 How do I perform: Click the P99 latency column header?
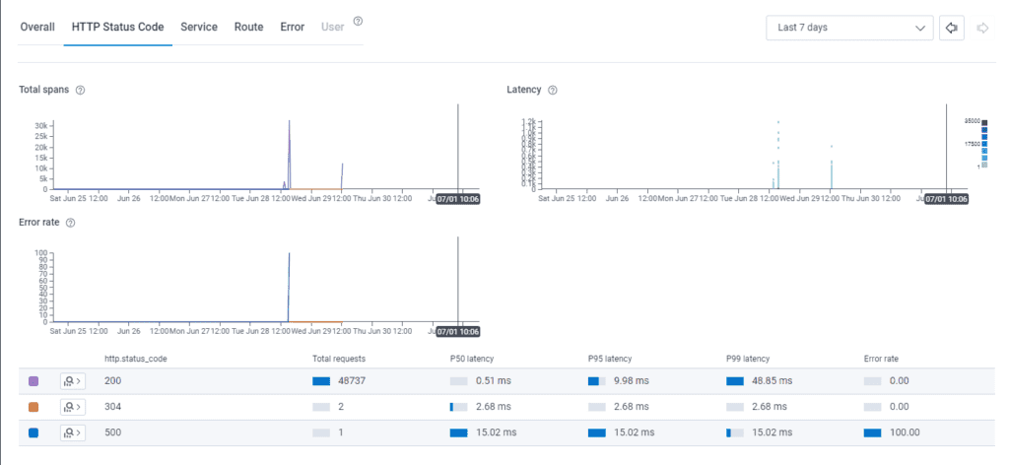click(747, 359)
